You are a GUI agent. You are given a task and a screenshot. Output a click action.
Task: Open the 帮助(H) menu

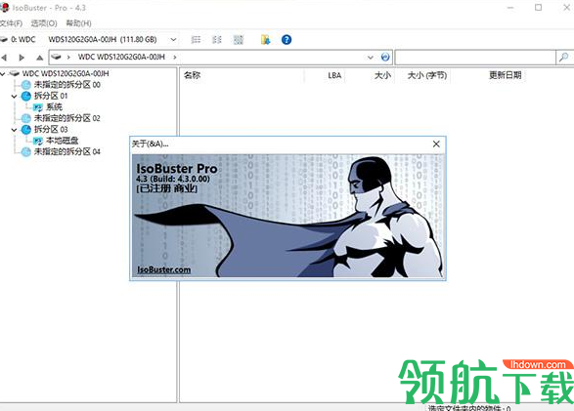click(x=78, y=23)
